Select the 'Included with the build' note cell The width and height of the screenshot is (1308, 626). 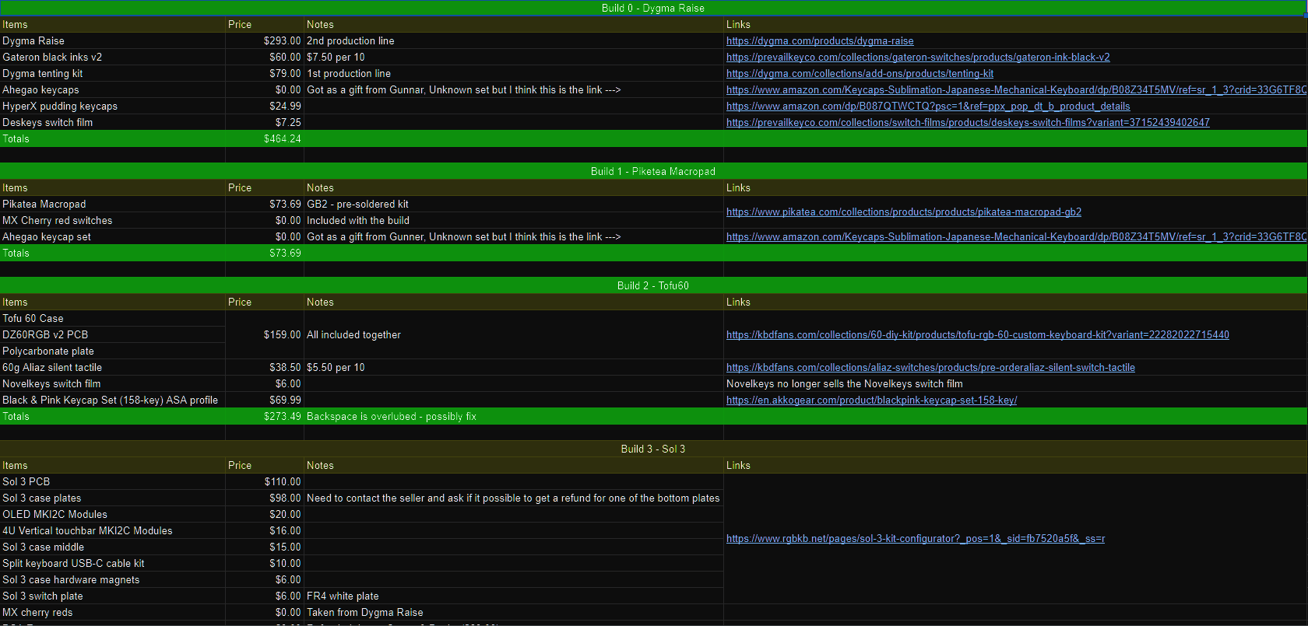pyautogui.click(x=514, y=221)
